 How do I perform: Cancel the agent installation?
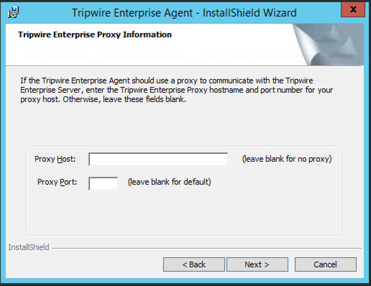(325, 264)
